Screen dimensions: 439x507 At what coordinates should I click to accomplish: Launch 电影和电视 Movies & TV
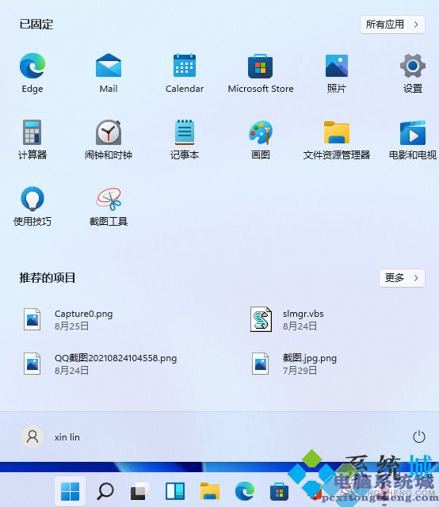(413, 139)
